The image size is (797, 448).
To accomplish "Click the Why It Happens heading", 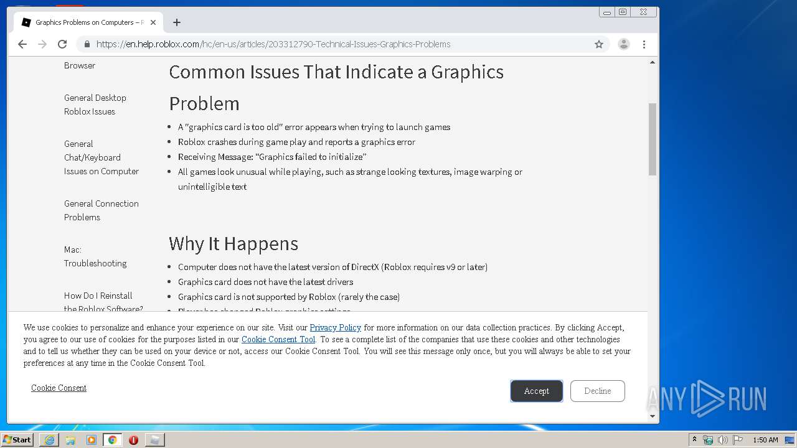I will pyautogui.click(x=233, y=243).
